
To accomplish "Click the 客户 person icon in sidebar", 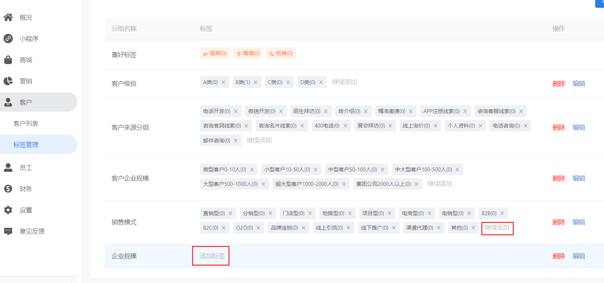I will 8,102.
